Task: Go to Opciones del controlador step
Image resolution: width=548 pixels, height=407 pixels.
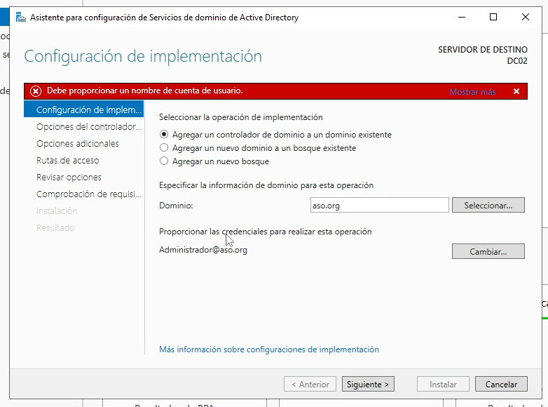Action: pyautogui.click(x=88, y=127)
